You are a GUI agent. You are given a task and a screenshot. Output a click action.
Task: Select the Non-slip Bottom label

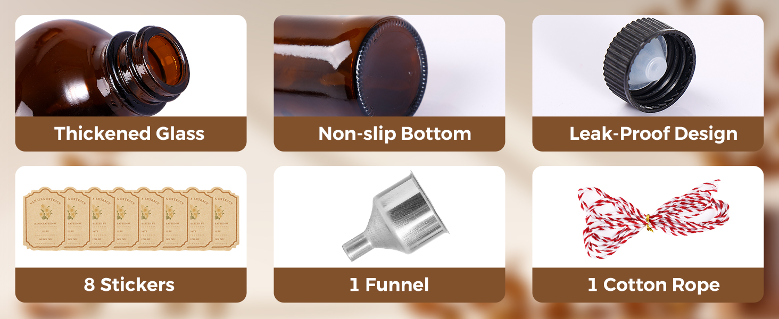point(395,133)
